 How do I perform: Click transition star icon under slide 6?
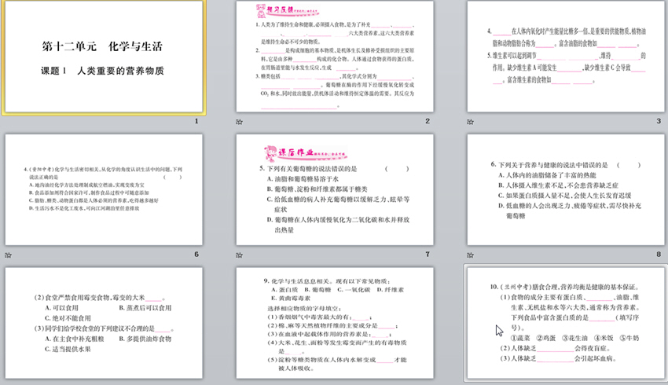[x=9, y=255]
